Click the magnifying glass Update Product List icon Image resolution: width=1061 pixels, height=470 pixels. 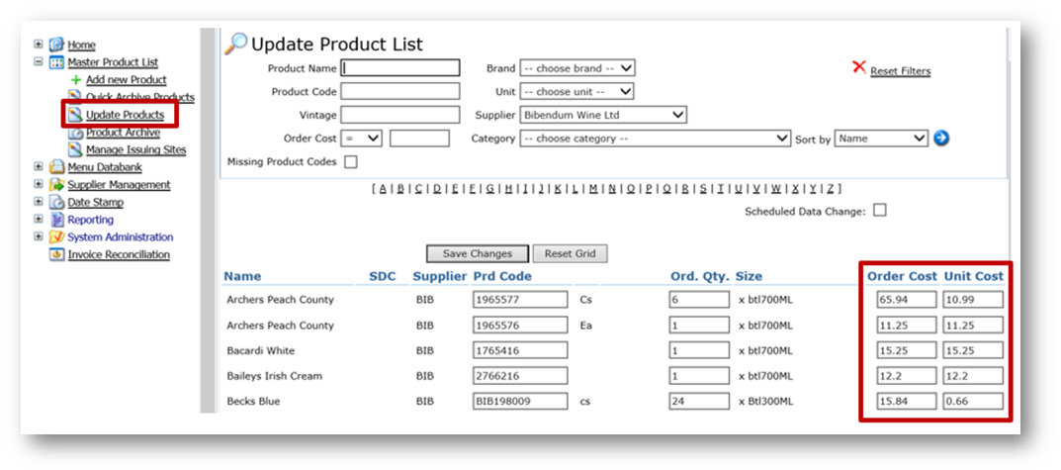[235, 44]
